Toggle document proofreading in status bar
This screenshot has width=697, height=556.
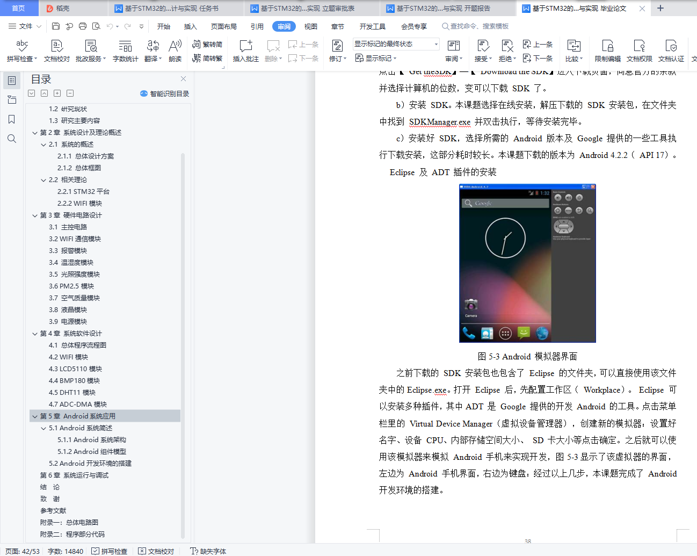pyautogui.click(x=156, y=551)
